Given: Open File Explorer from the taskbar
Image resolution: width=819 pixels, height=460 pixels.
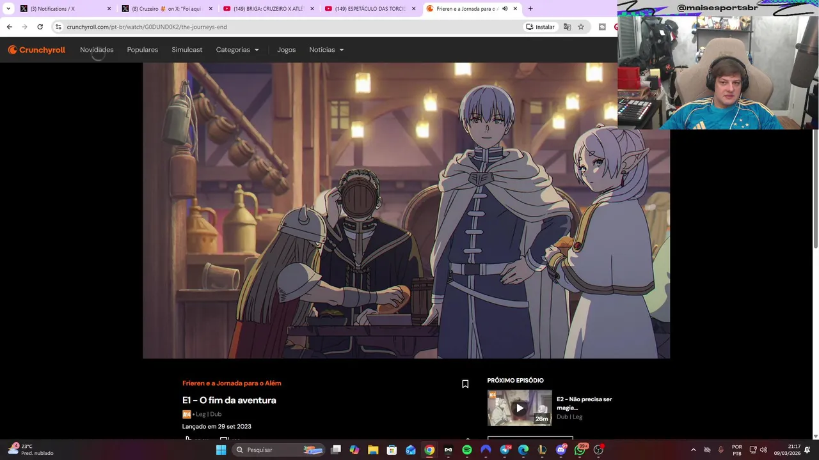Looking at the screenshot, I should pos(373,450).
